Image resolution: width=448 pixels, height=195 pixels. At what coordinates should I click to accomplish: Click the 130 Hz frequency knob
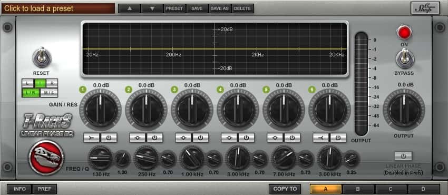100,158
